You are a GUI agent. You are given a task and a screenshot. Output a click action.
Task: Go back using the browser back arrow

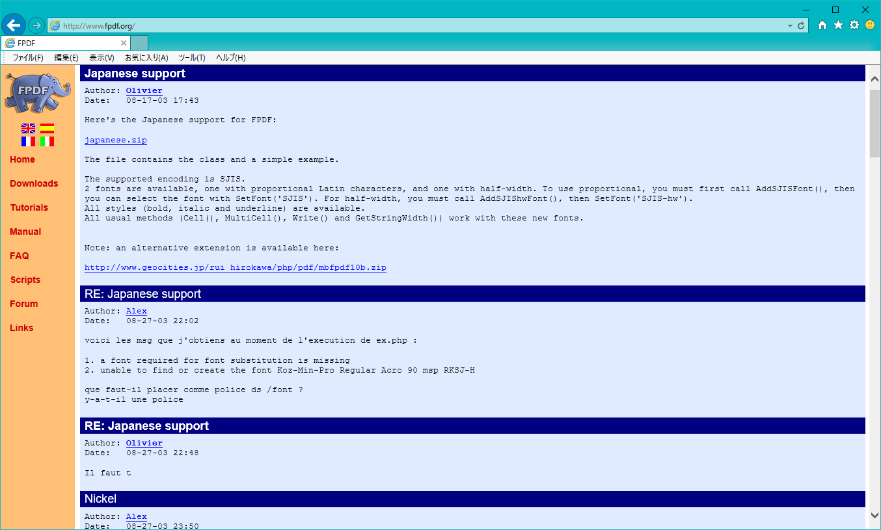click(14, 25)
